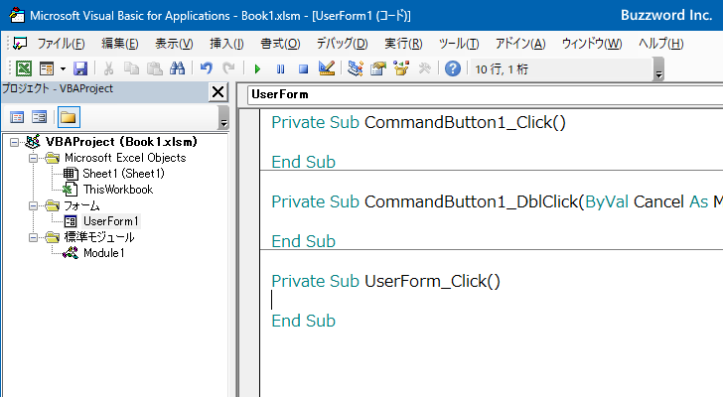Open Find with the binoculars icon
This screenshot has height=397, width=723.
point(177,68)
